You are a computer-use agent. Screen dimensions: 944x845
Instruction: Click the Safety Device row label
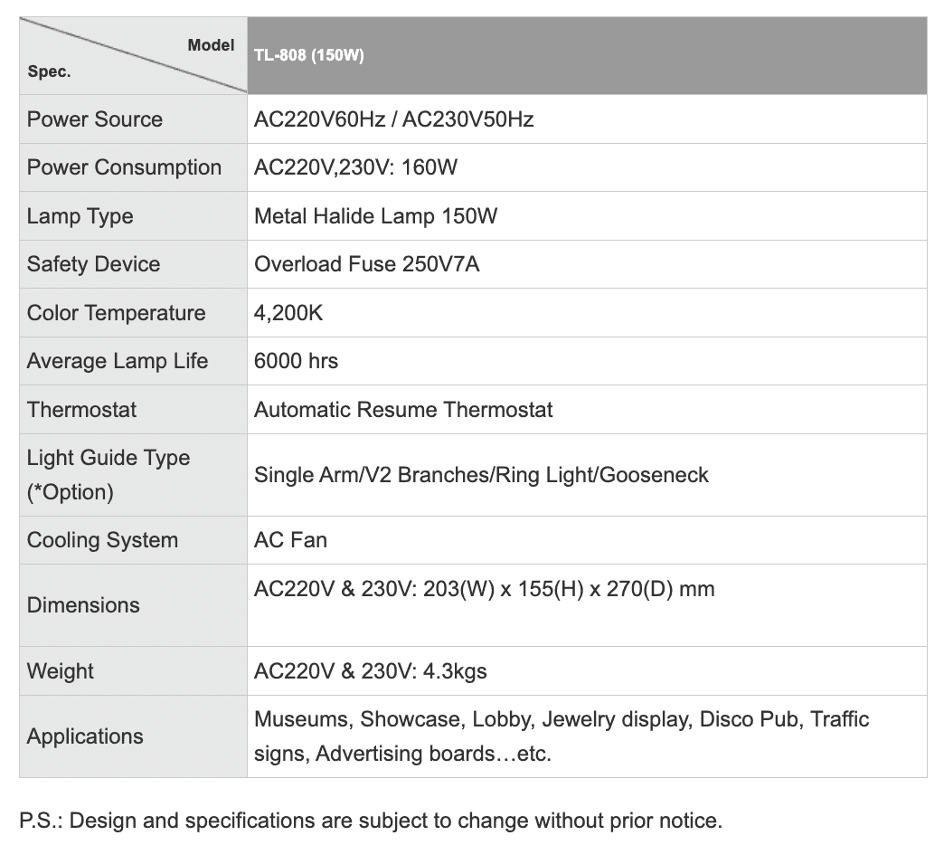pos(93,264)
